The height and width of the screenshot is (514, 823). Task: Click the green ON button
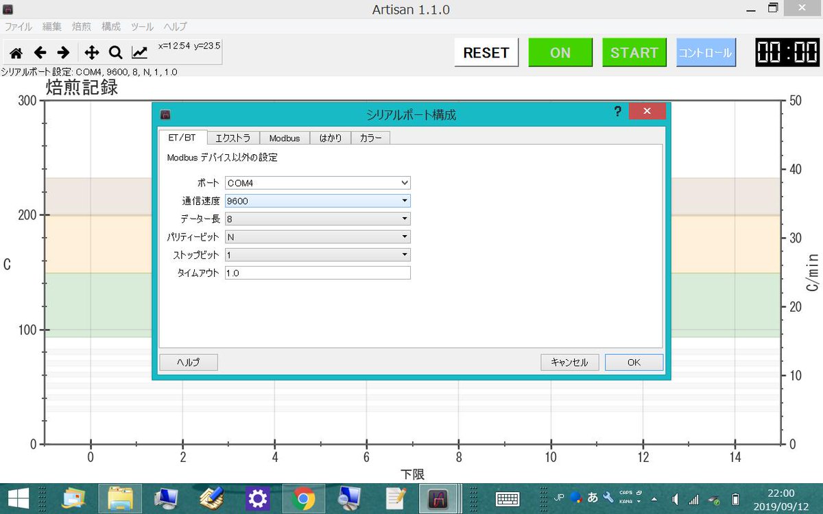560,53
